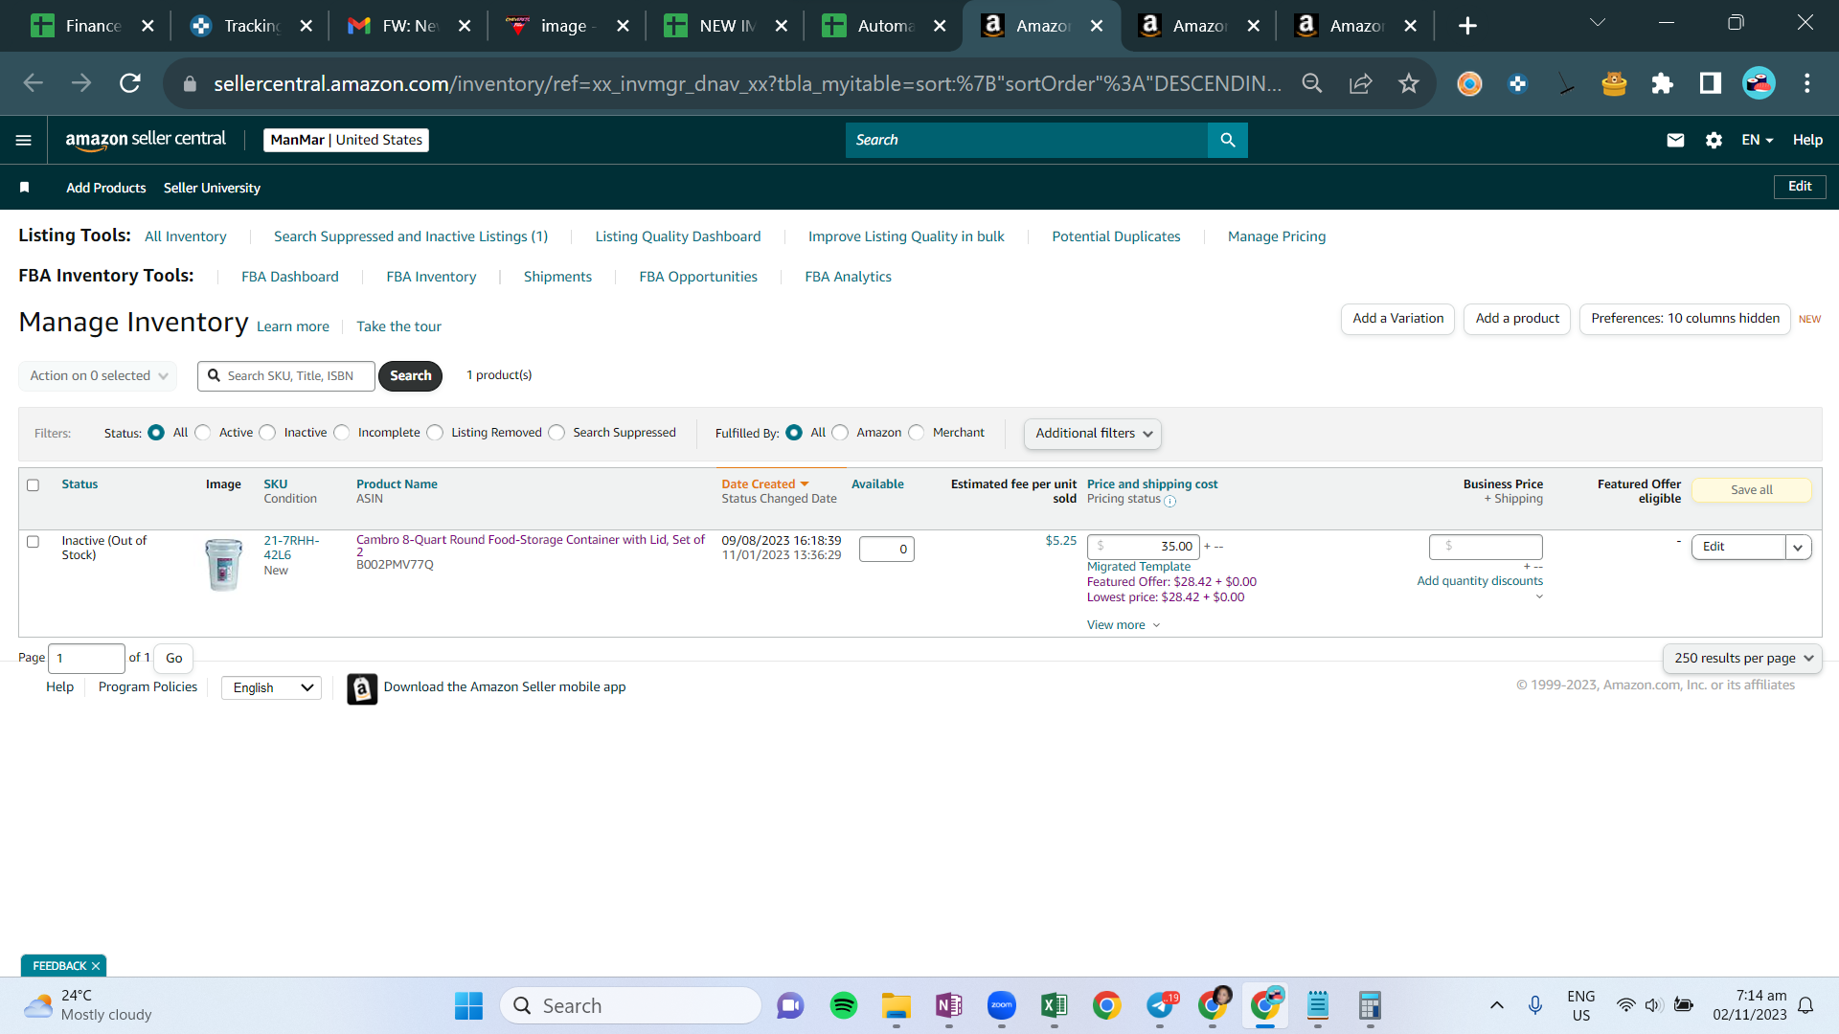The width and height of the screenshot is (1839, 1034).
Task: Open the EN language selector in header
Action: 1758,140
